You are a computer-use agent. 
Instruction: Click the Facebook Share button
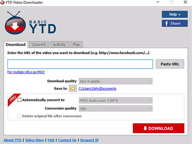pyautogui.click(x=174, y=23)
